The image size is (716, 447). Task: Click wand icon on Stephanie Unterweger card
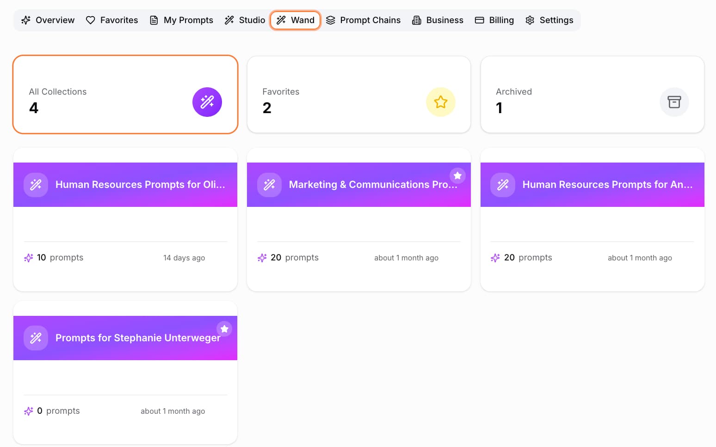coord(36,338)
